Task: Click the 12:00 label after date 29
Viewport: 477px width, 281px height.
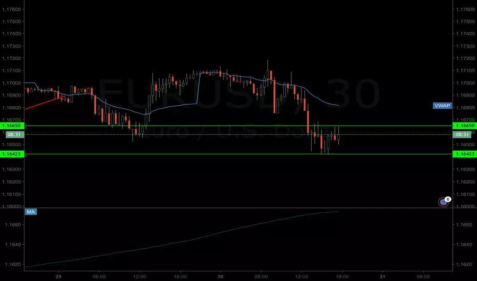Action: pyautogui.click(x=140, y=276)
